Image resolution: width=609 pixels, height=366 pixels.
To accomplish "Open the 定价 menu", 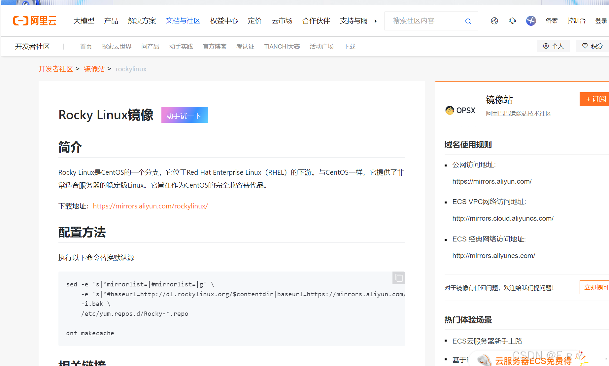I will pyautogui.click(x=255, y=21).
